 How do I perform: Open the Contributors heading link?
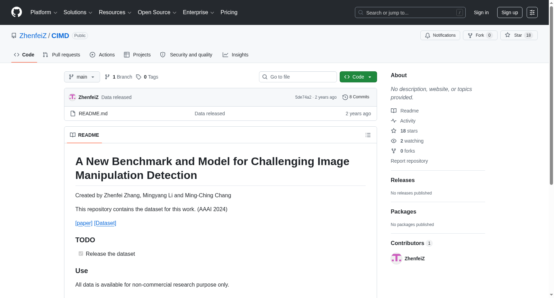coord(412,243)
